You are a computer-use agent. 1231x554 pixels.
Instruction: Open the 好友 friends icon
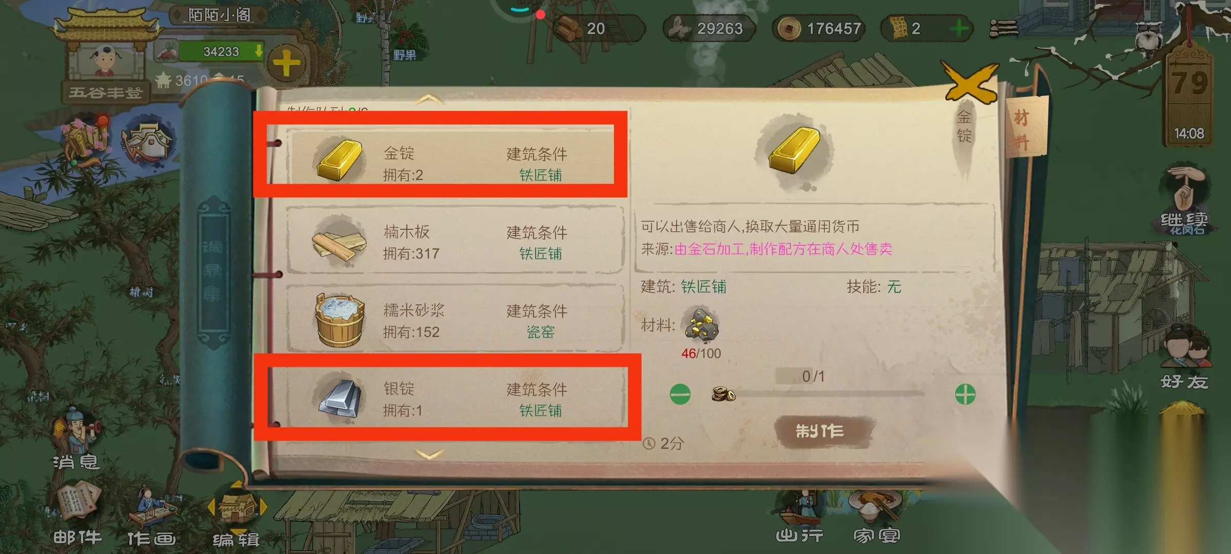[x=1185, y=359]
